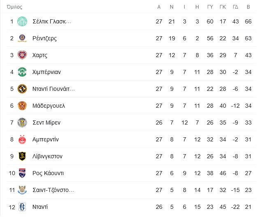Click the Dundee United crest

point(22,89)
